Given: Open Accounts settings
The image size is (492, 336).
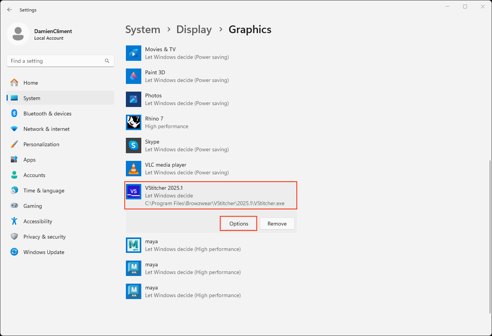Looking at the screenshot, I should pos(60,175).
